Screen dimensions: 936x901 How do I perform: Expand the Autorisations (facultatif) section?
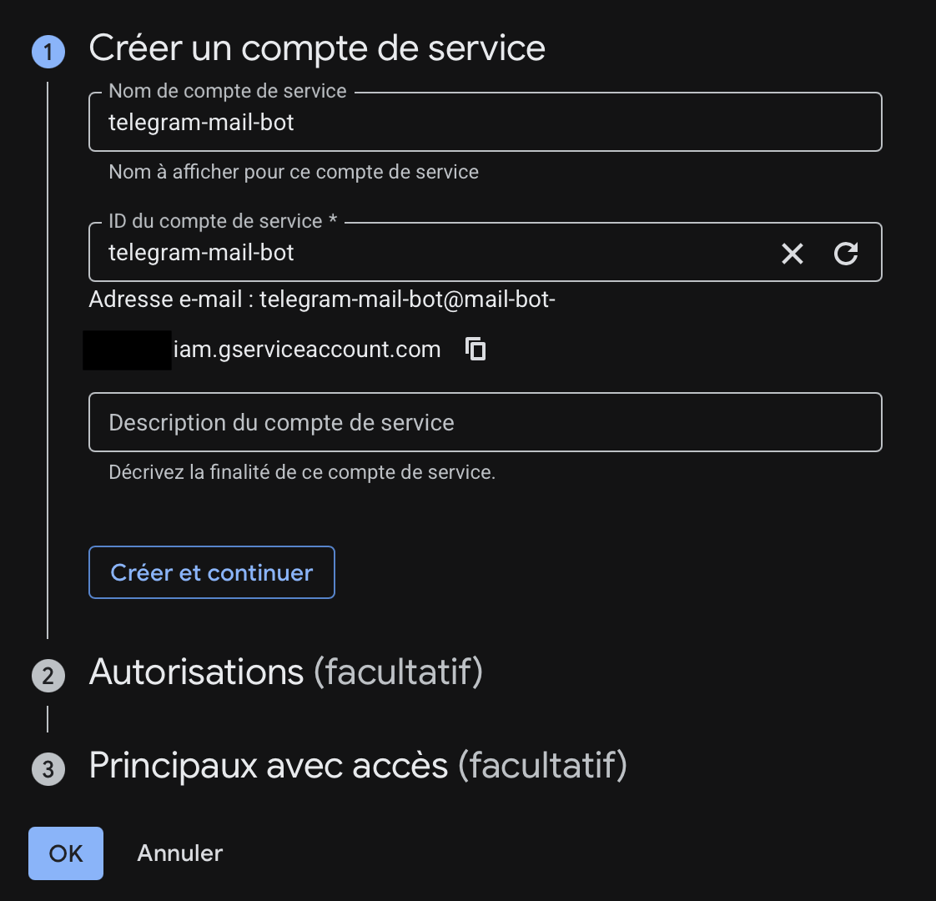pyautogui.click(x=285, y=672)
